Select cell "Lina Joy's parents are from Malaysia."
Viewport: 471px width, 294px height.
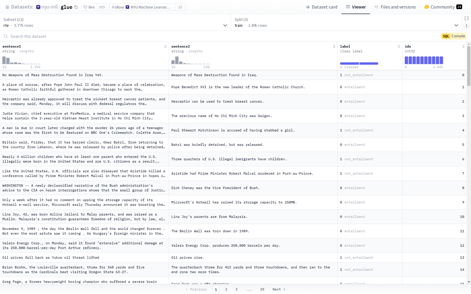click(x=253, y=217)
